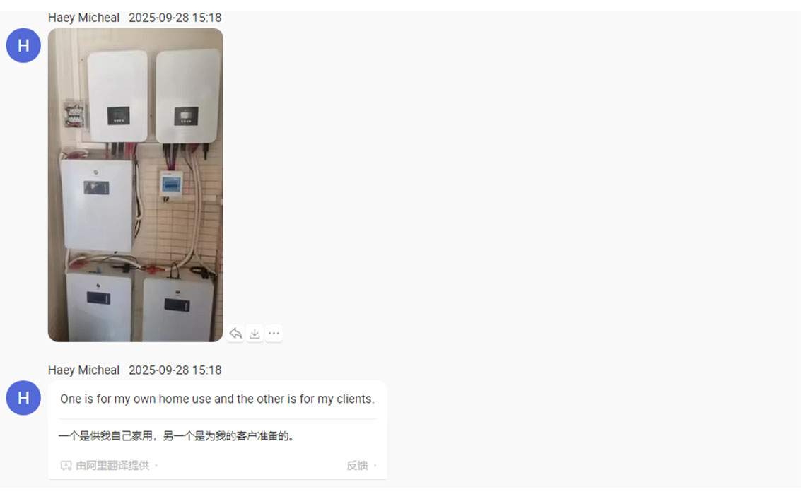Click the small blue meter in the photo
Image resolution: width=801 pixels, height=499 pixels.
[x=171, y=184]
